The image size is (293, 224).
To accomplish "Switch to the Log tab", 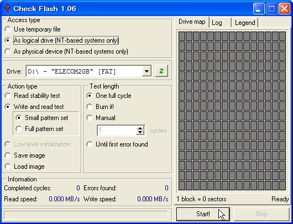I will click(x=220, y=23).
